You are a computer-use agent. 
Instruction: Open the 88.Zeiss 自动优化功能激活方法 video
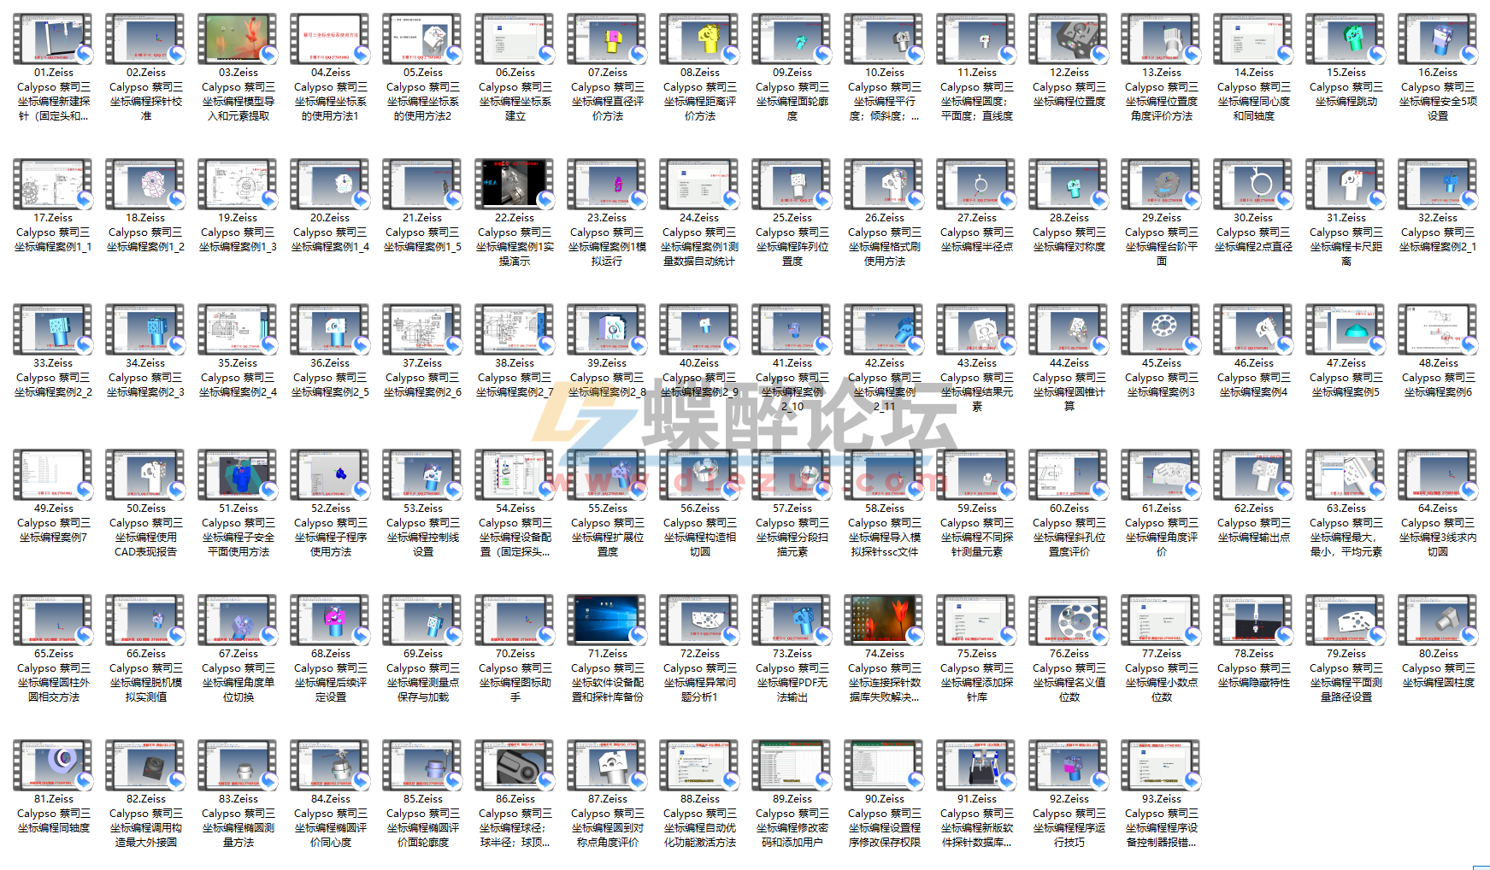(x=700, y=767)
